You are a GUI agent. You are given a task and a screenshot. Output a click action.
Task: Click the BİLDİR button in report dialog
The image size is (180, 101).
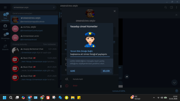[x=106, y=71]
